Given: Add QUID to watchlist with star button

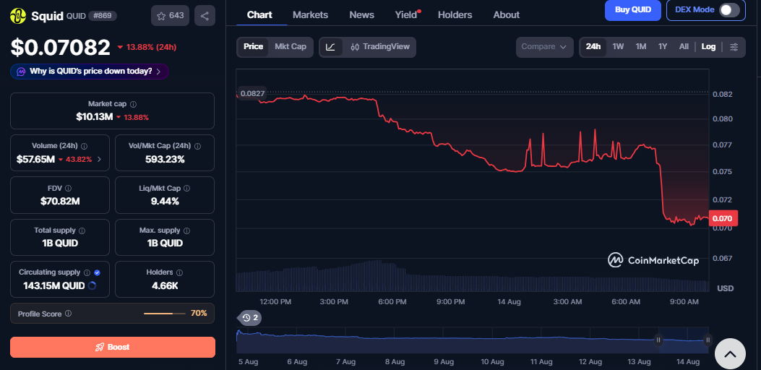Looking at the screenshot, I should [171, 16].
